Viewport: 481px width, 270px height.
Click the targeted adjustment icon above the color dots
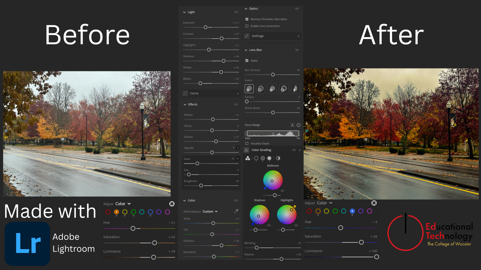pos(172,204)
